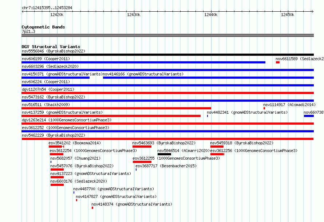Open the nsv5462229 (ByrskaBishop2022) label
Screen dimensions: 324x222
[54, 135]
